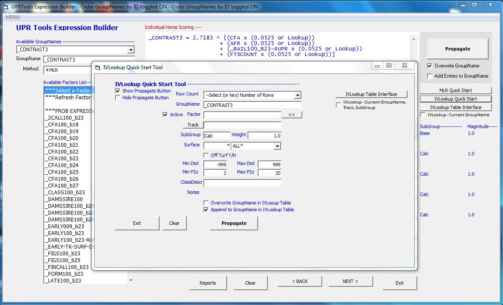The width and height of the screenshot is (503, 305).
Task: Click the < BACK button
Action: (300, 281)
